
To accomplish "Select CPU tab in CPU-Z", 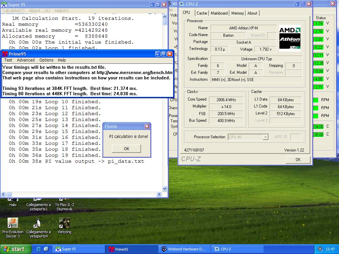I will (x=186, y=13).
